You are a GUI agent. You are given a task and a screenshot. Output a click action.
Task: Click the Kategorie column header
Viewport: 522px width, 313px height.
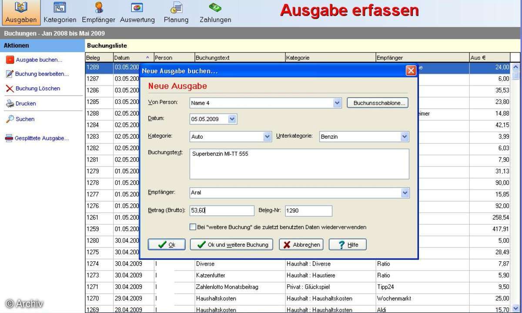point(330,57)
